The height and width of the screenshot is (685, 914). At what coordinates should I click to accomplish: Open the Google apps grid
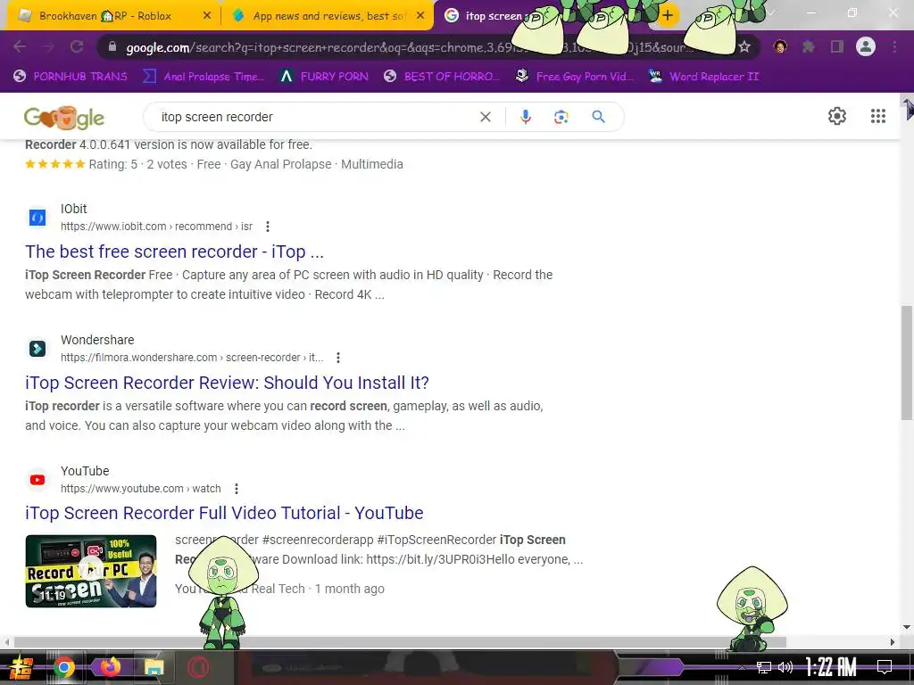click(878, 116)
